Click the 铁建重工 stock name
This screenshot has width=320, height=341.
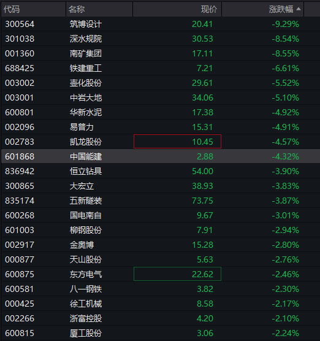[86, 68]
